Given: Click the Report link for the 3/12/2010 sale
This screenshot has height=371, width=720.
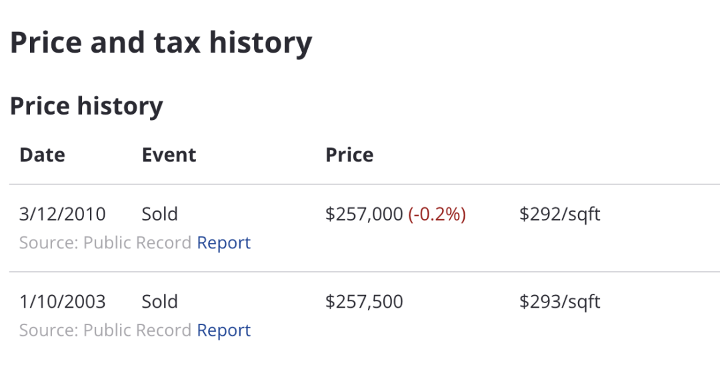Looking at the screenshot, I should pos(223,243).
